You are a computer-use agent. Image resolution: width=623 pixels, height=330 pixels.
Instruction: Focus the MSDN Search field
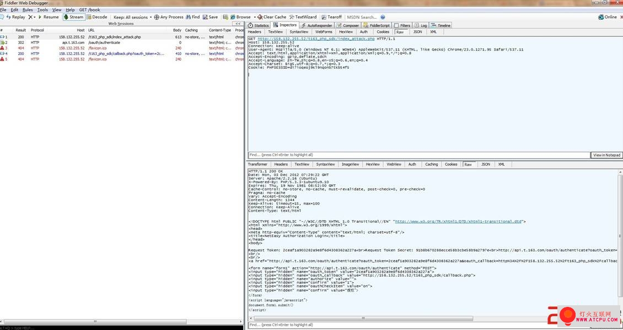pyautogui.click(x=362, y=17)
